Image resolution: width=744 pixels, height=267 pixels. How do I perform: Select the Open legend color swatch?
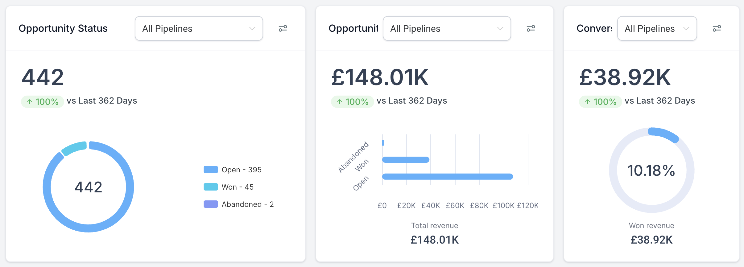pyautogui.click(x=211, y=169)
